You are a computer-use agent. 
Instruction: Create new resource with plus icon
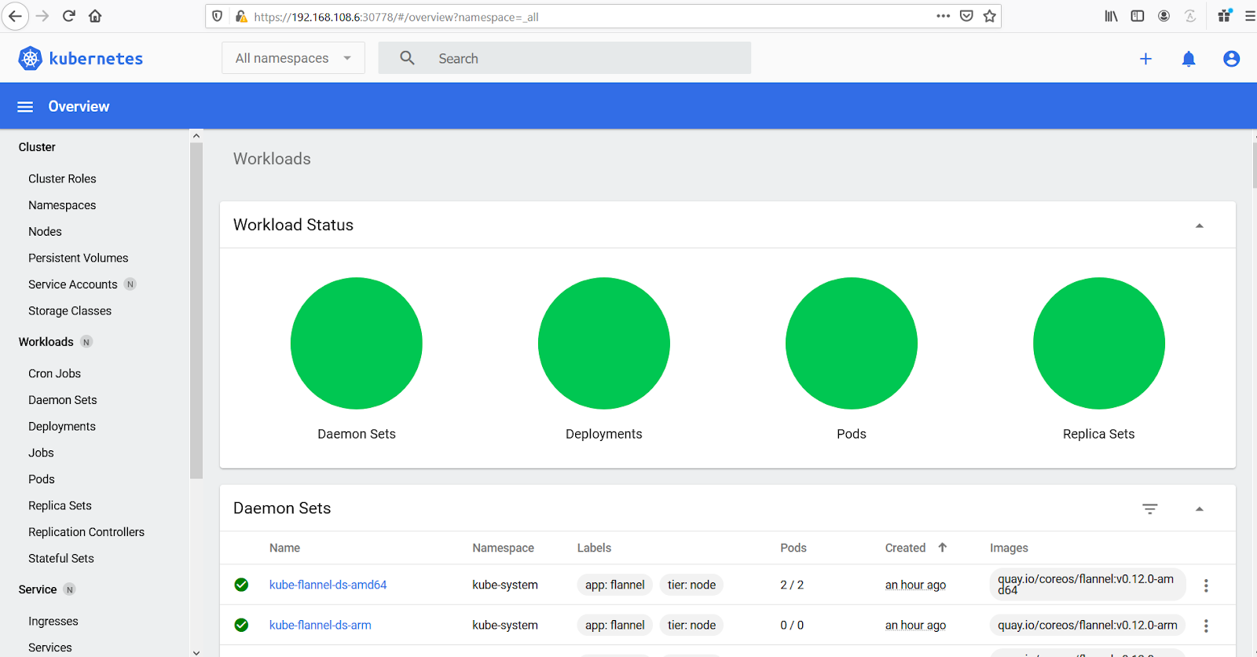1145,59
